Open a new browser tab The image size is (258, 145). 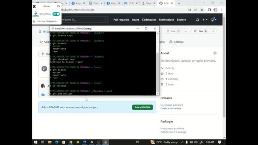coord(179,3)
